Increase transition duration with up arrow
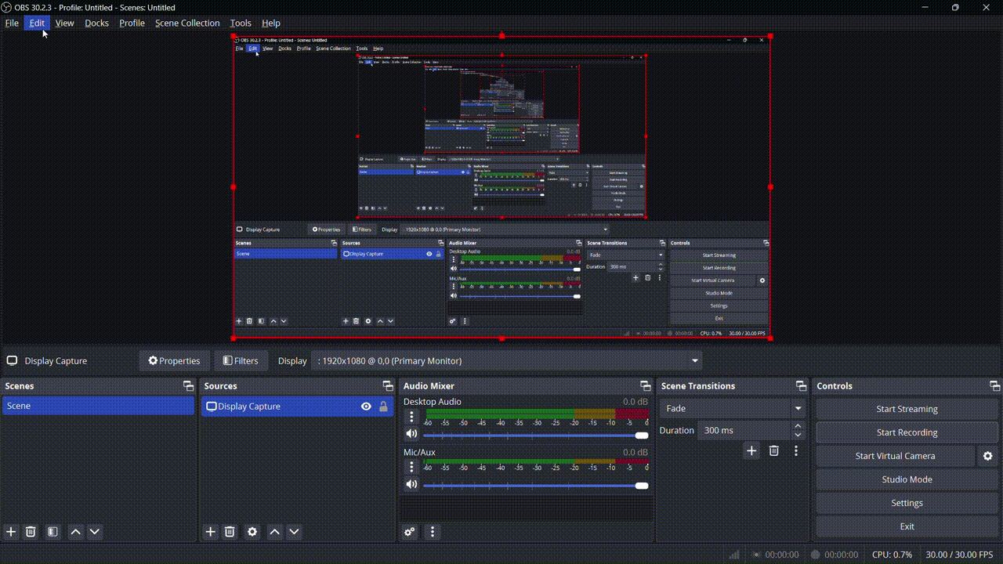Viewport: 1003px width, 564px height. (798, 425)
